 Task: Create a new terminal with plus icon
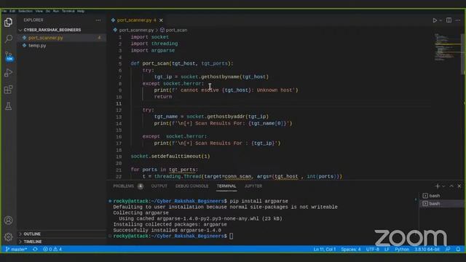coord(437,186)
